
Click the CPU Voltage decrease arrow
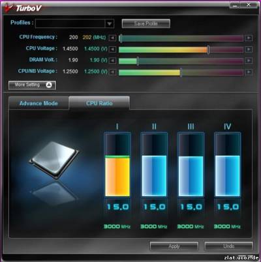[112, 50]
